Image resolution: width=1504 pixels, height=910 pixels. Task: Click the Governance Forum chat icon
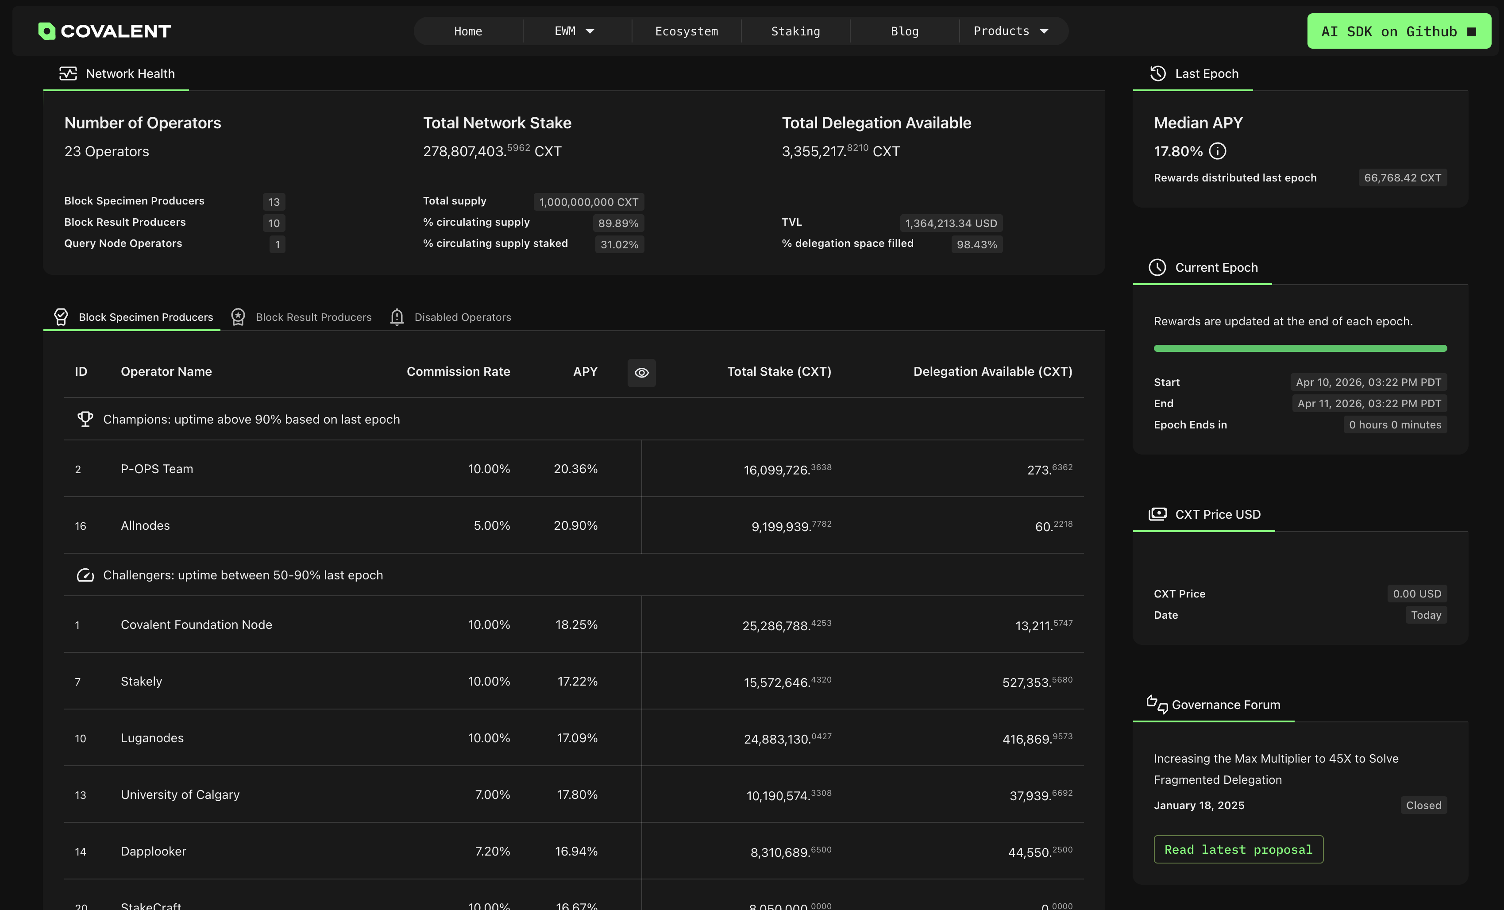point(1157,704)
